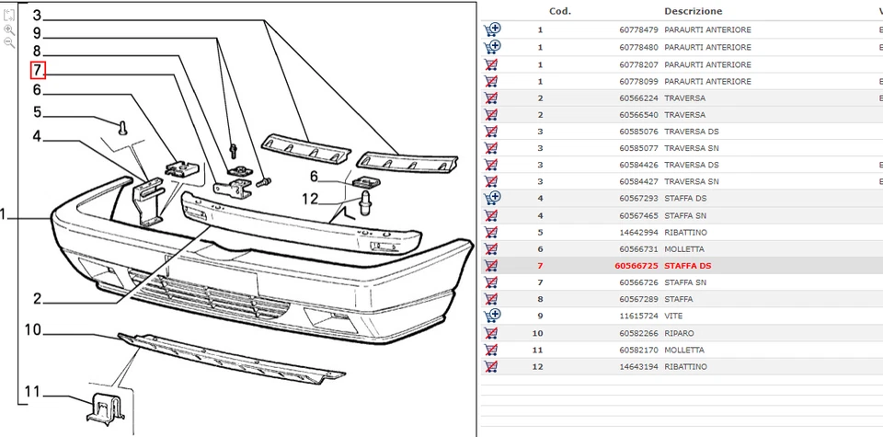Screen dimensions: 883x437
Task: Select callout number 12 on diagram
Action: pyautogui.click(x=310, y=199)
